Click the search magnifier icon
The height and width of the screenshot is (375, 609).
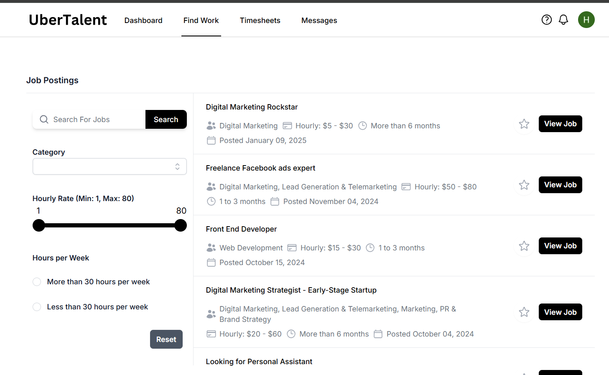coord(44,119)
